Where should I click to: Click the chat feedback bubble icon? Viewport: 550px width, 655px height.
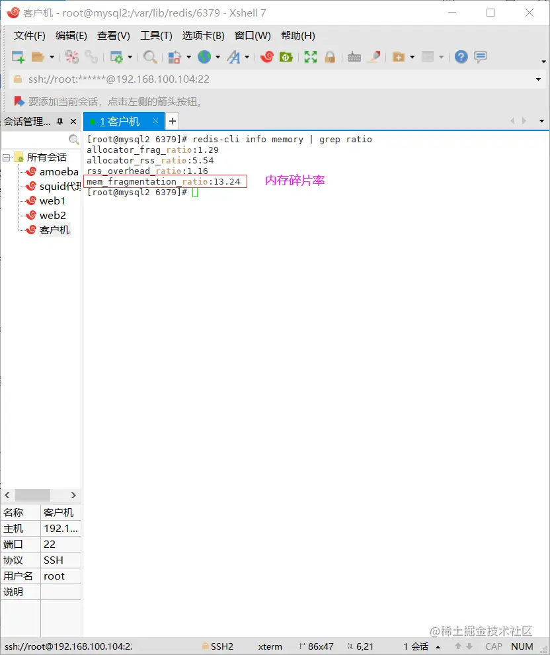(x=481, y=57)
